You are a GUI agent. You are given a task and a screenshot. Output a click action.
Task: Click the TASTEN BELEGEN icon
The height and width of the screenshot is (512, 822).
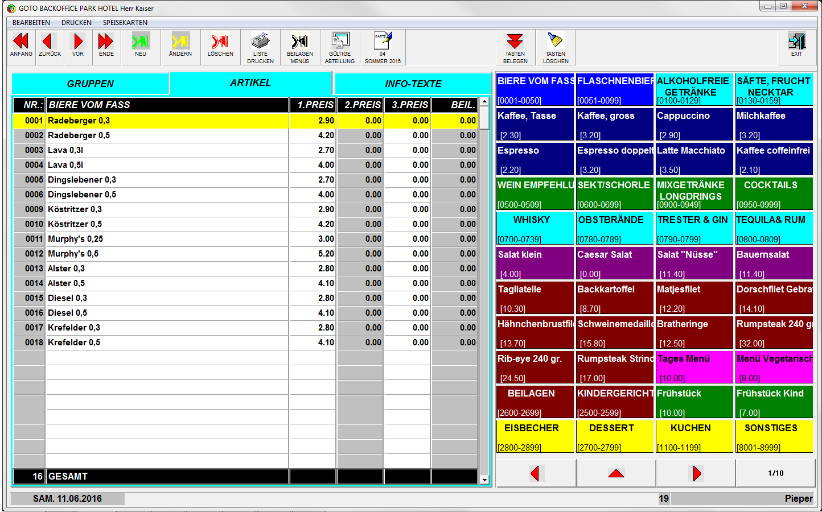(x=515, y=42)
